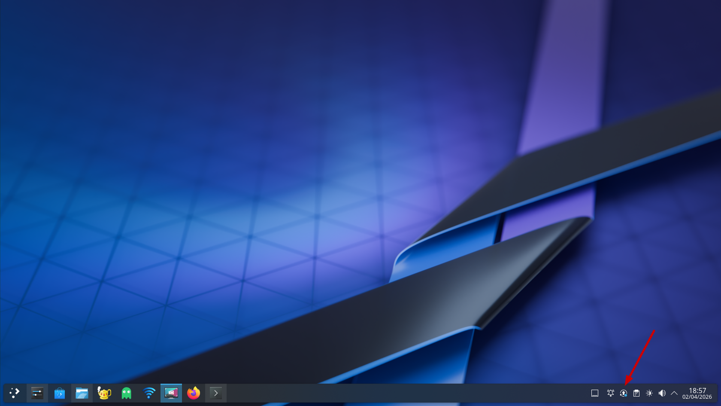Toggle Peek at Desktop square icon
The image size is (721, 406).
click(x=595, y=393)
